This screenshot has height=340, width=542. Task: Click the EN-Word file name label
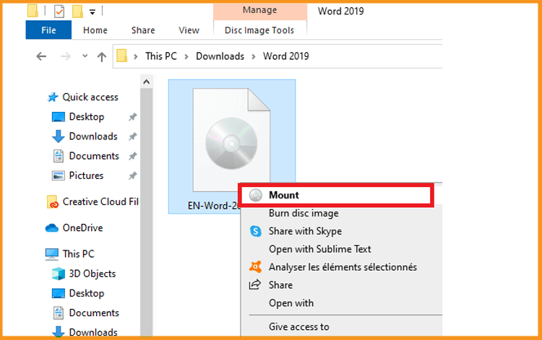pos(214,206)
